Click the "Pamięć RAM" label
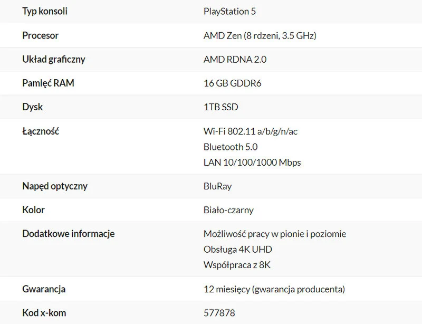This screenshot has width=422, height=324. click(x=48, y=83)
